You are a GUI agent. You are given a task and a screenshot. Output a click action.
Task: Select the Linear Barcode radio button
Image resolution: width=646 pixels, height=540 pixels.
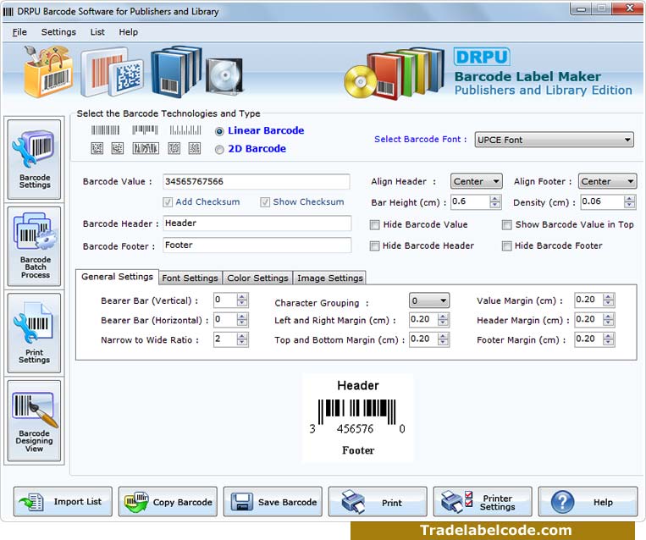[x=219, y=131]
